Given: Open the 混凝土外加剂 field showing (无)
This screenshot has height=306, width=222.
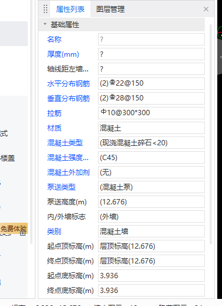Looking at the screenshot, I should 151,172.
